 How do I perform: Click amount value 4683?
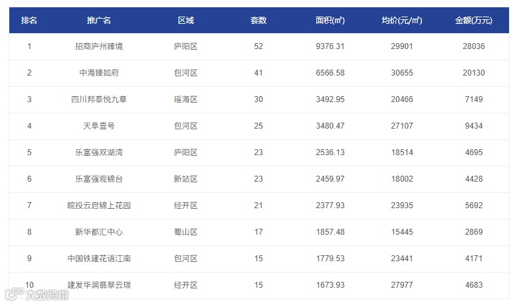[474, 285]
